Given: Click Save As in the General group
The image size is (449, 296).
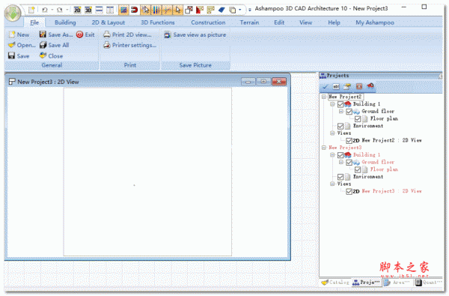Looking at the screenshot, I should 56,34.
